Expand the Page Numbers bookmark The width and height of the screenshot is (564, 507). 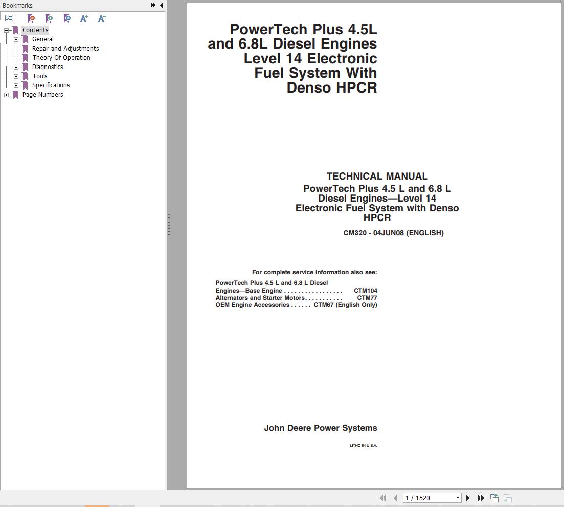click(6, 95)
